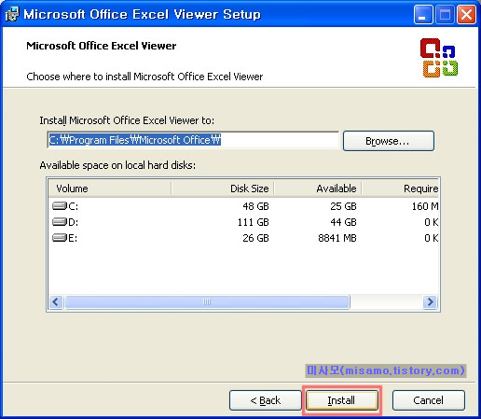Select the D: row showing 44 GB available
Viewport: 481px width, 419px height.
(243, 222)
